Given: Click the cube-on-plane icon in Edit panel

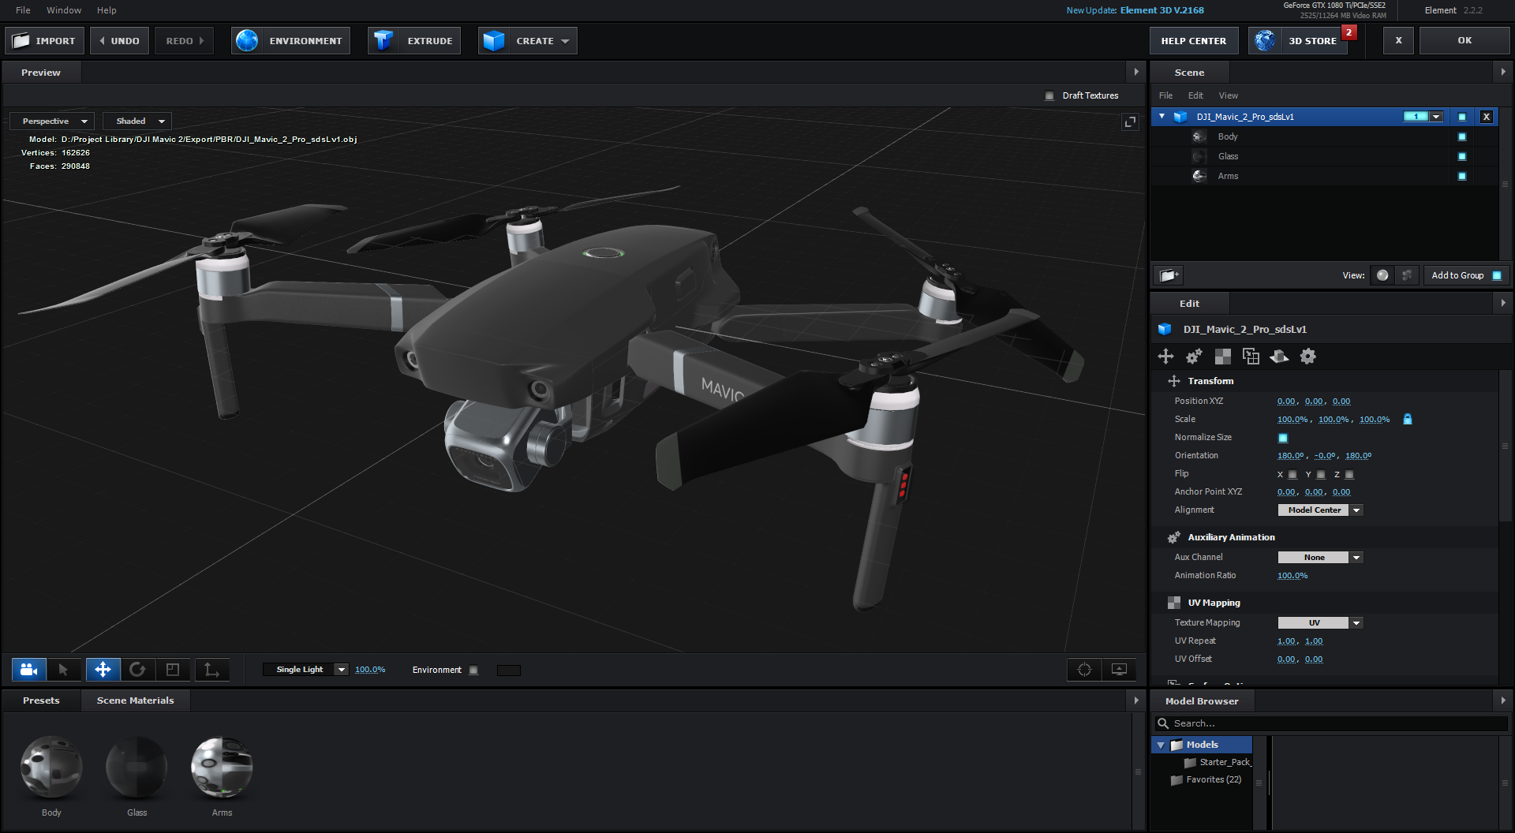Looking at the screenshot, I should [1279, 357].
